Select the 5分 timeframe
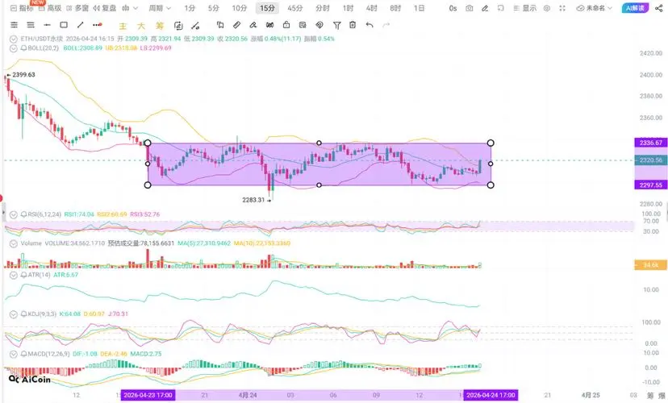 click(214, 8)
